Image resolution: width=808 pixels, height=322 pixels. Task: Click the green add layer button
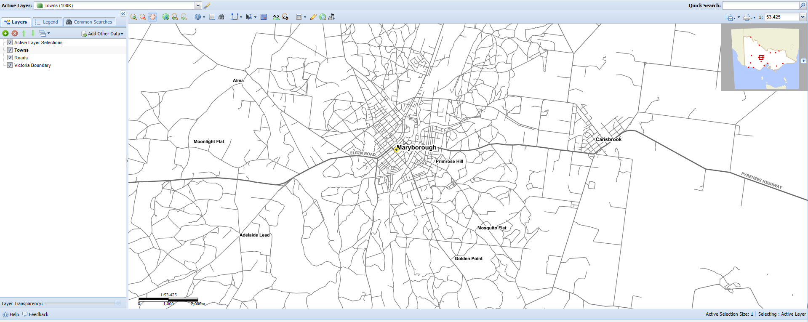click(x=5, y=33)
